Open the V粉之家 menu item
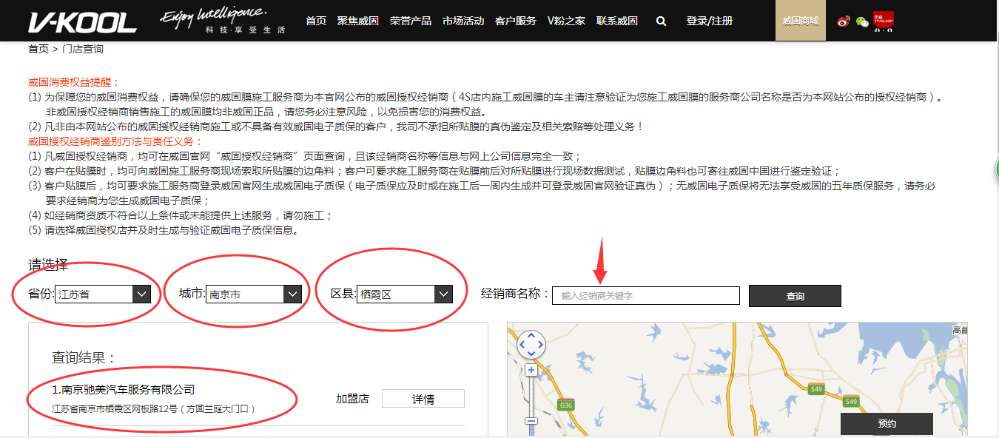Image resolution: width=999 pixels, height=438 pixels. 567,21
